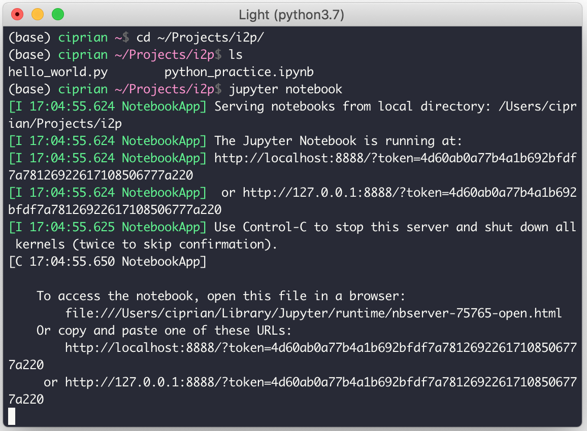The height and width of the screenshot is (431, 587).
Task: Click 'Use Control-C to stop this server' line
Action: point(395,227)
